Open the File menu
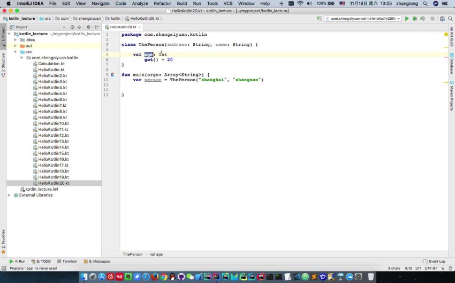This screenshot has width=455, height=283. point(53,4)
